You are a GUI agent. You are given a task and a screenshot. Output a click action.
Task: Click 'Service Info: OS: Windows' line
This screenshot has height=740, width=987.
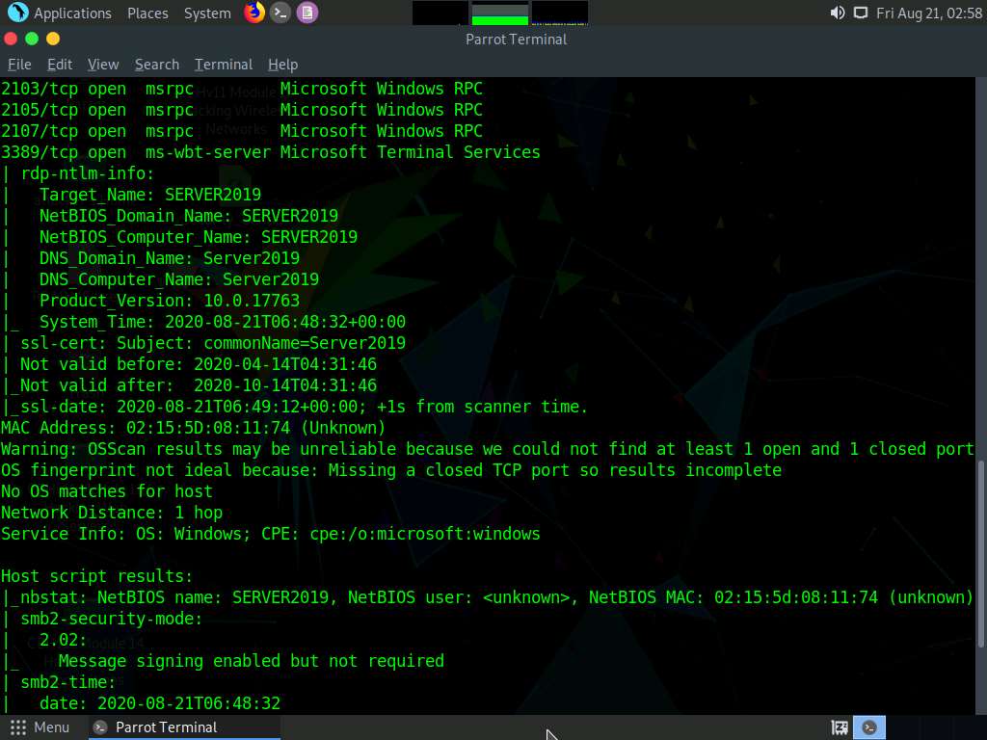tap(271, 534)
